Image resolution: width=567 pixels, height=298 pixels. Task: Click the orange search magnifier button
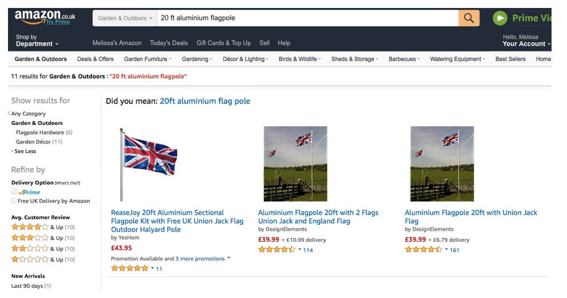[468, 18]
